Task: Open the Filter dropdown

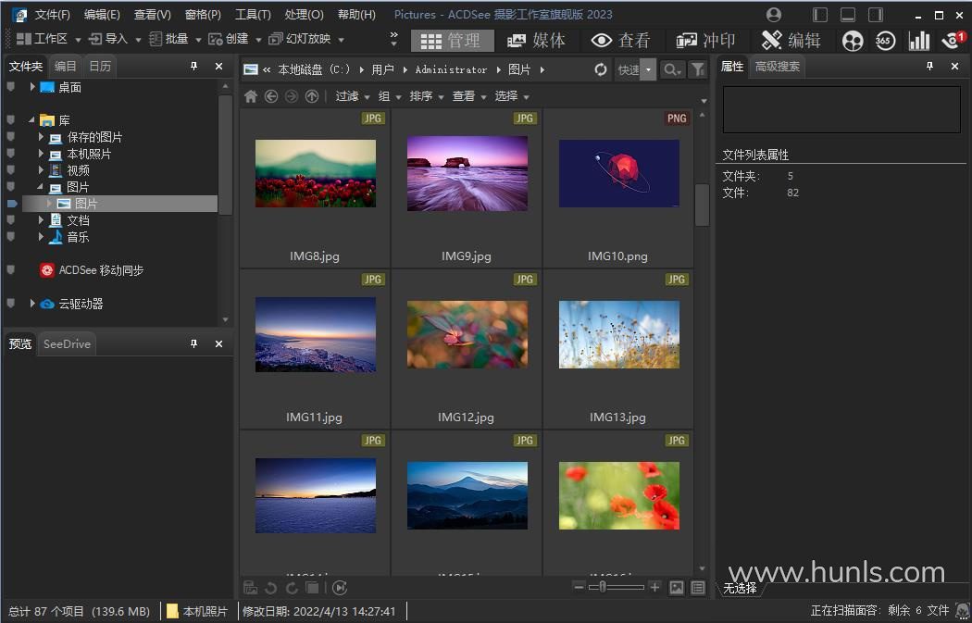Action: pos(352,96)
